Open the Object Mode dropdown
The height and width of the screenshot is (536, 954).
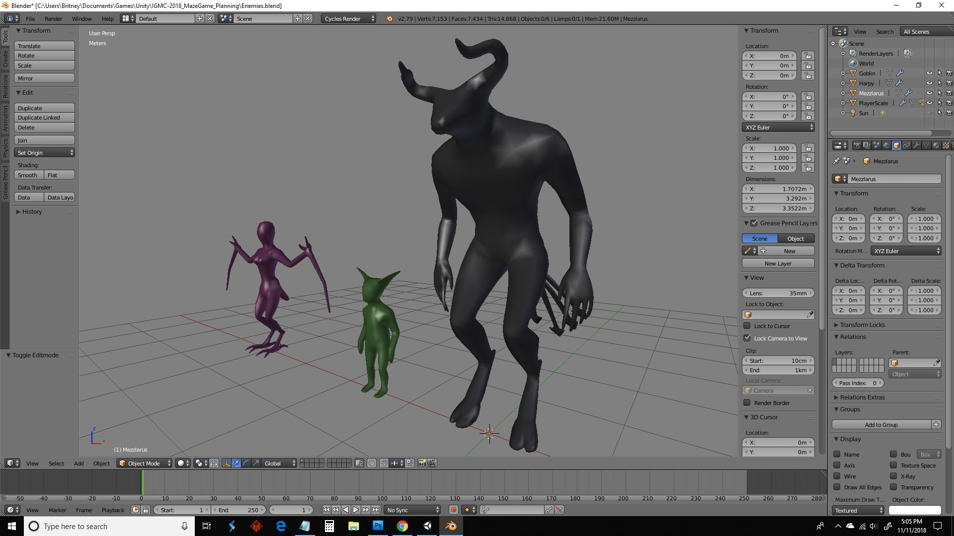[144, 463]
